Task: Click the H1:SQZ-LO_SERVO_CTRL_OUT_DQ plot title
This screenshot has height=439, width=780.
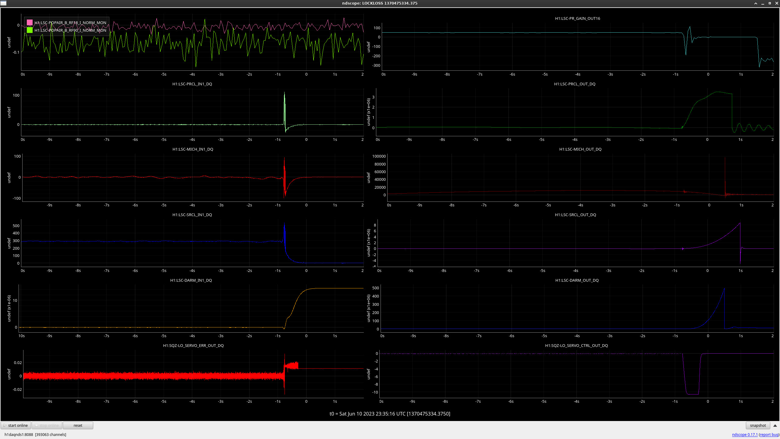Action: click(576, 345)
